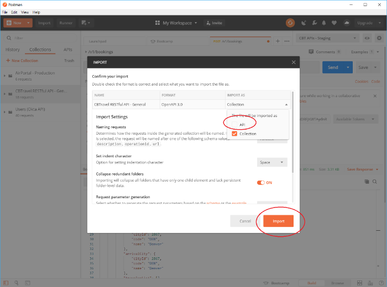This screenshot has width=387, height=287.
Task: Open the Import As Collection dropdown
Action: point(258,104)
